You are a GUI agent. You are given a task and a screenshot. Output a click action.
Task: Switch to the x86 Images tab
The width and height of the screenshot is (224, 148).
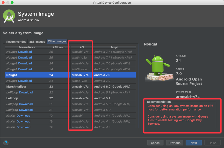[x=37, y=42]
